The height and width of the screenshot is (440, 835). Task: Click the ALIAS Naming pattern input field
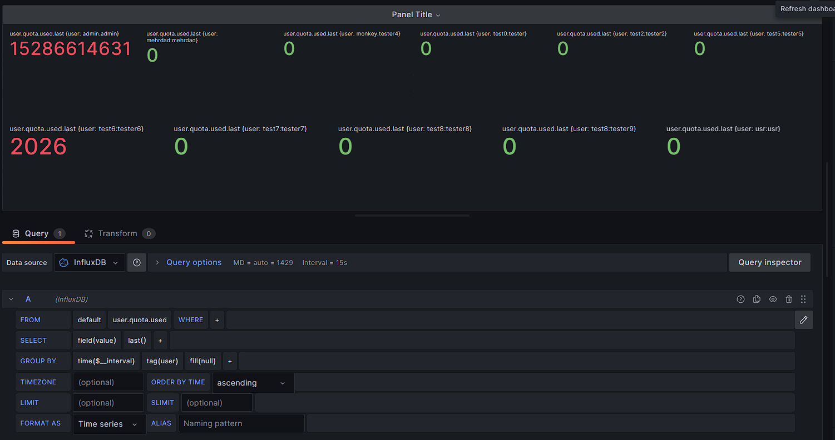[x=241, y=424]
